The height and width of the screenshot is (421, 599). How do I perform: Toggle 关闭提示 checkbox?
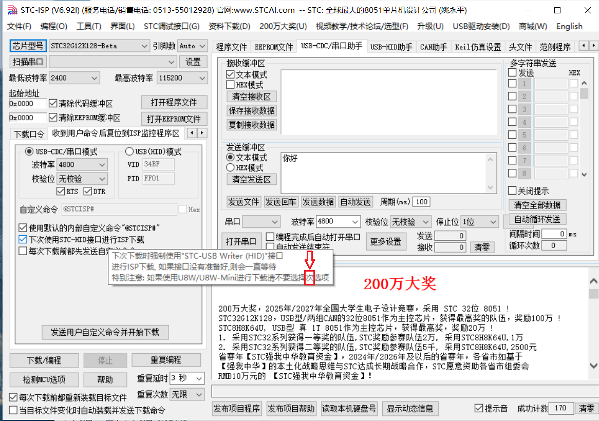click(x=512, y=190)
